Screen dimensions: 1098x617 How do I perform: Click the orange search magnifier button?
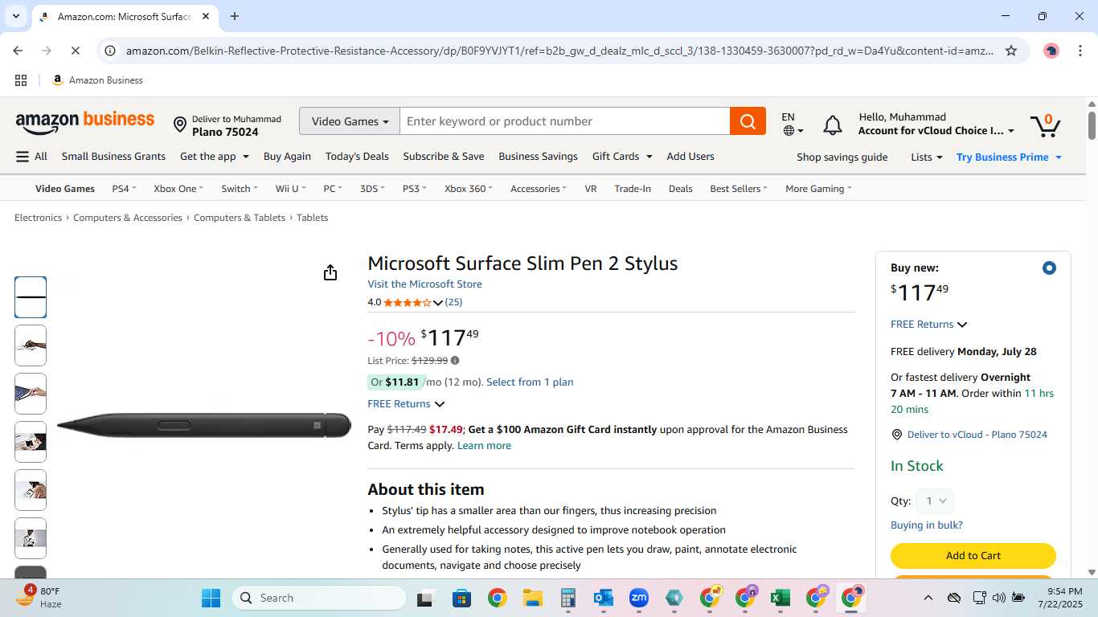tap(748, 121)
